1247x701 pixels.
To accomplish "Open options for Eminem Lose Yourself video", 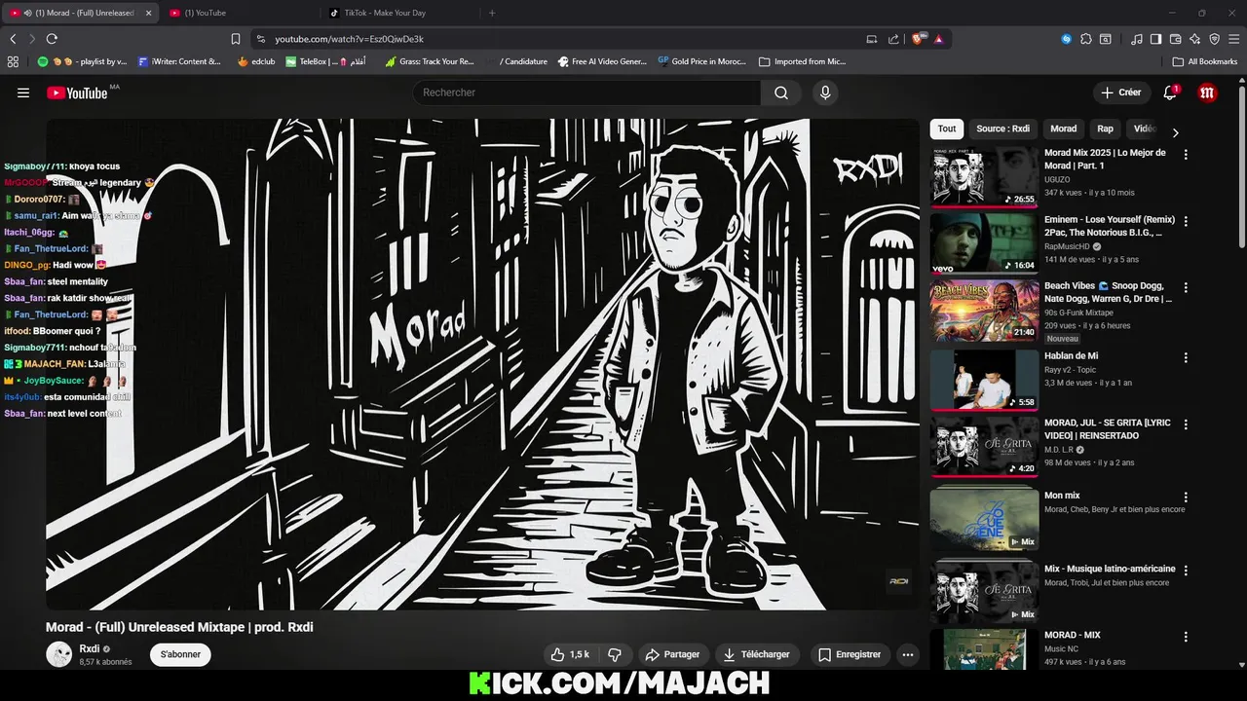I will click(x=1186, y=221).
